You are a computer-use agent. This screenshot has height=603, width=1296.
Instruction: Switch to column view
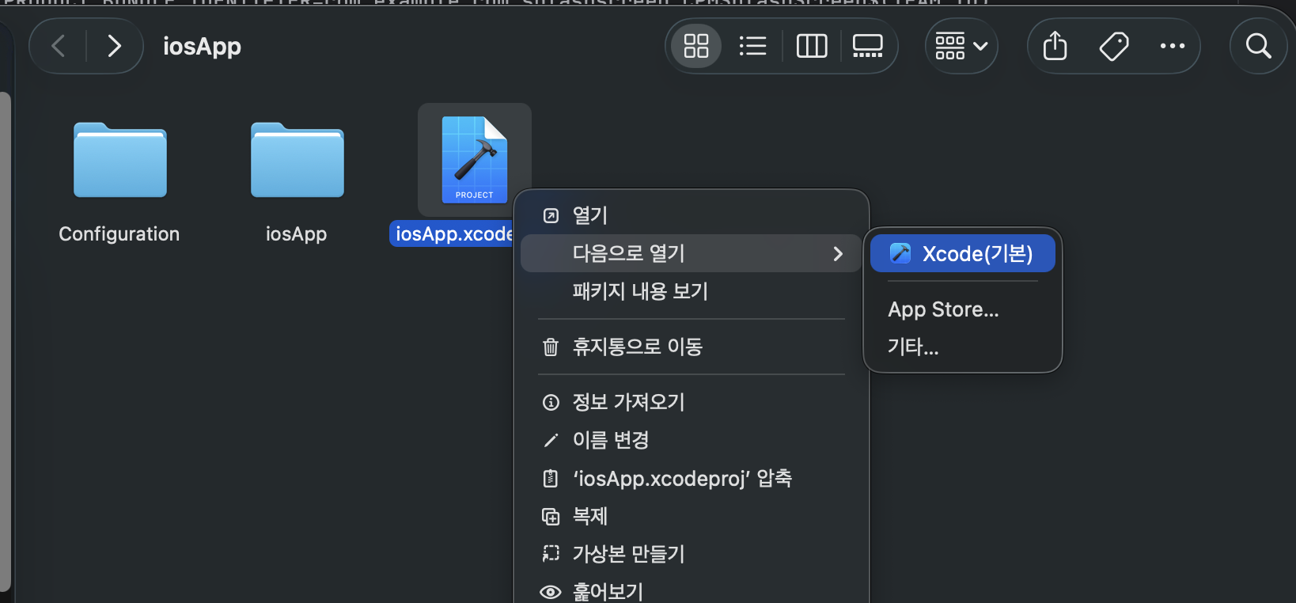coord(811,46)
